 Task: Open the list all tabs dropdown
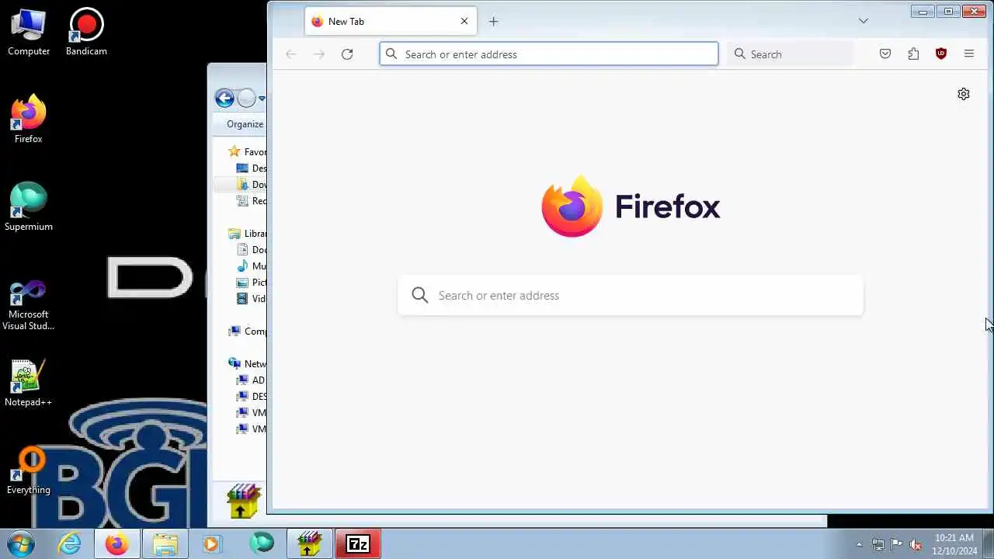click(x=863, y=21)
